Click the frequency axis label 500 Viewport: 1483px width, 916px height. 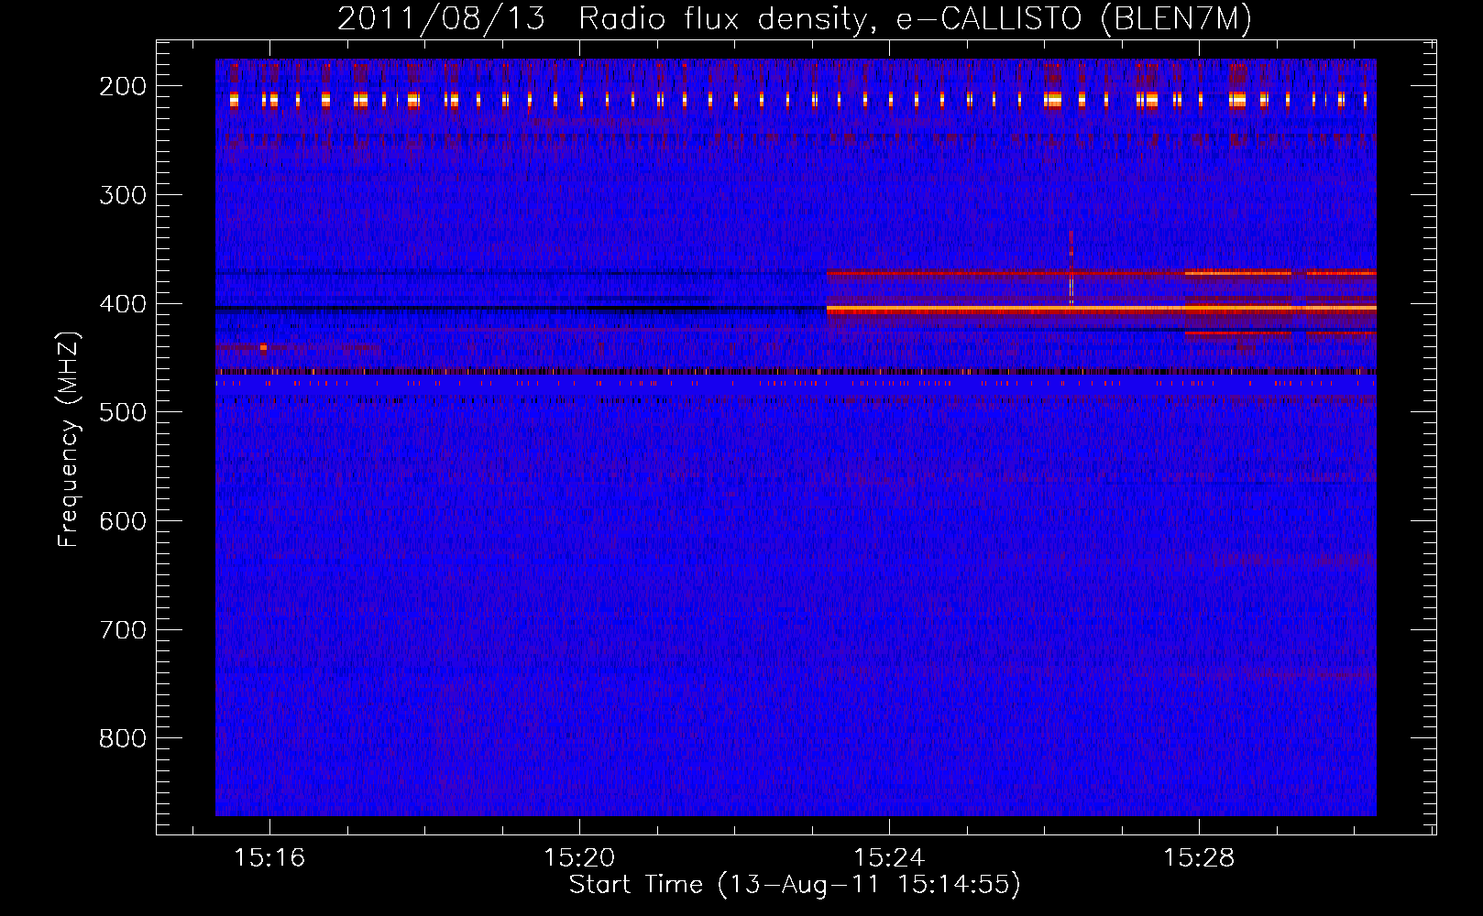point(123,412)
